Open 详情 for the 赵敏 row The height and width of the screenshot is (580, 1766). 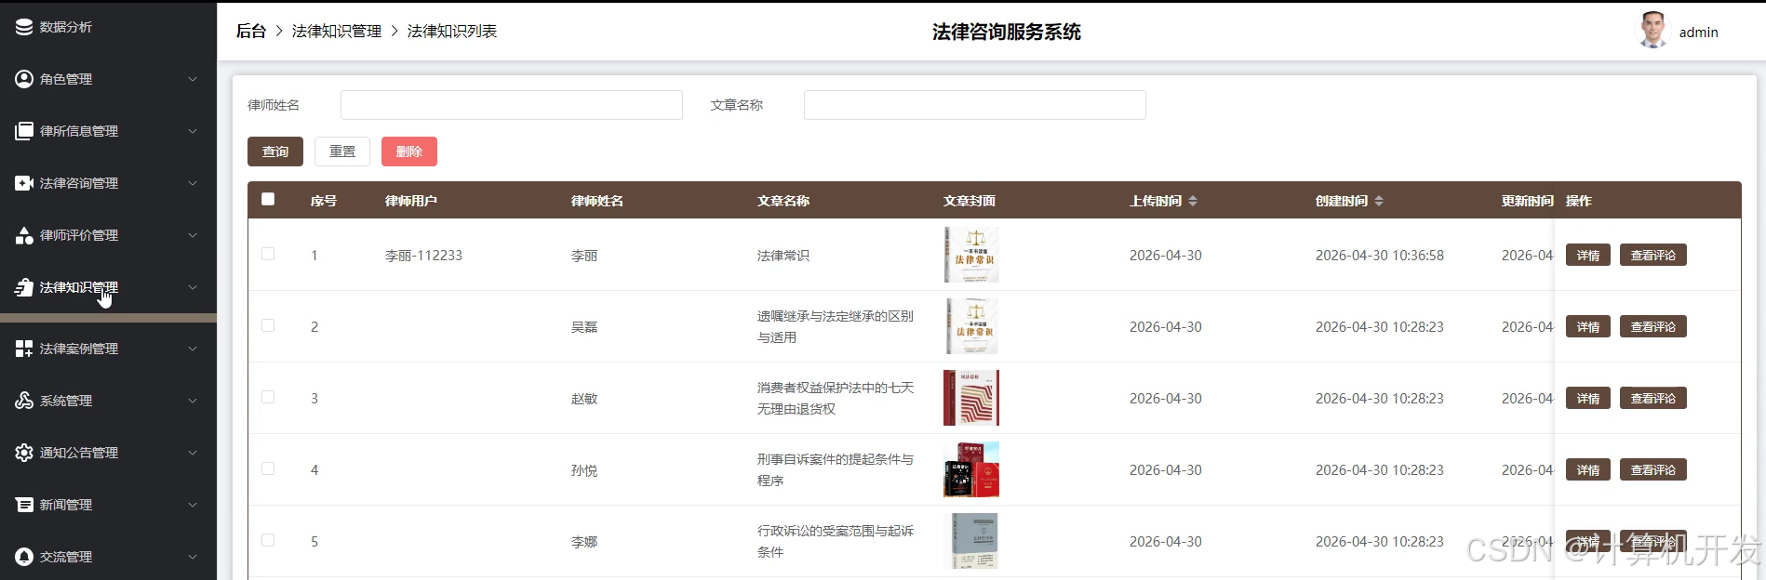1588,398
